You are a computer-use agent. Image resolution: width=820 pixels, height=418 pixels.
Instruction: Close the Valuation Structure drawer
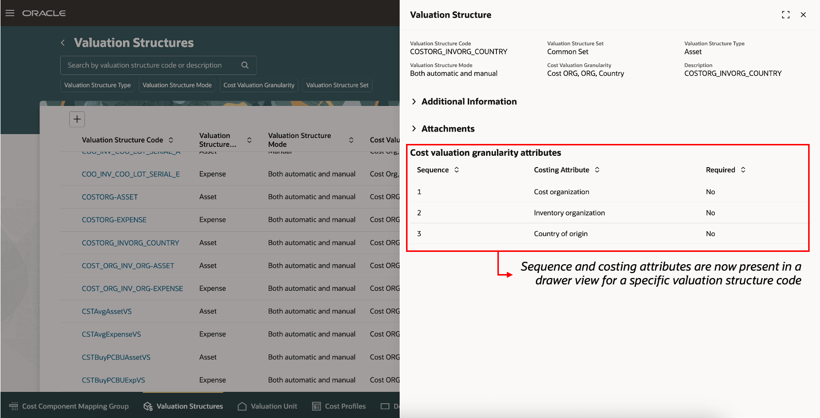pyautogui.click(x=803, y=15)
